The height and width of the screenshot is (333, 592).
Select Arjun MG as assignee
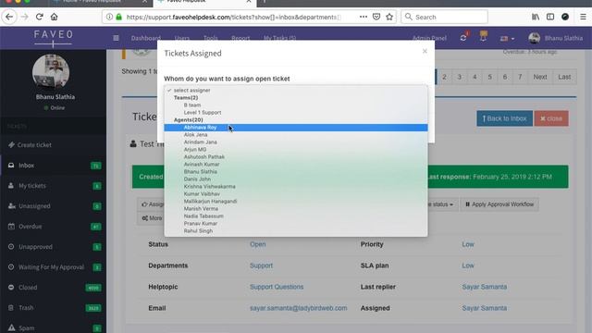[x=296, y=150]
